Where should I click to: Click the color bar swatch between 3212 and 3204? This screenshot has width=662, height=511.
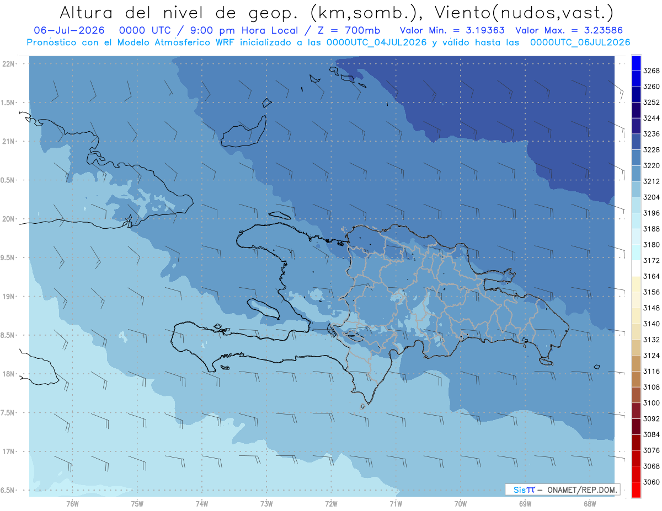[x=636, y=189]
